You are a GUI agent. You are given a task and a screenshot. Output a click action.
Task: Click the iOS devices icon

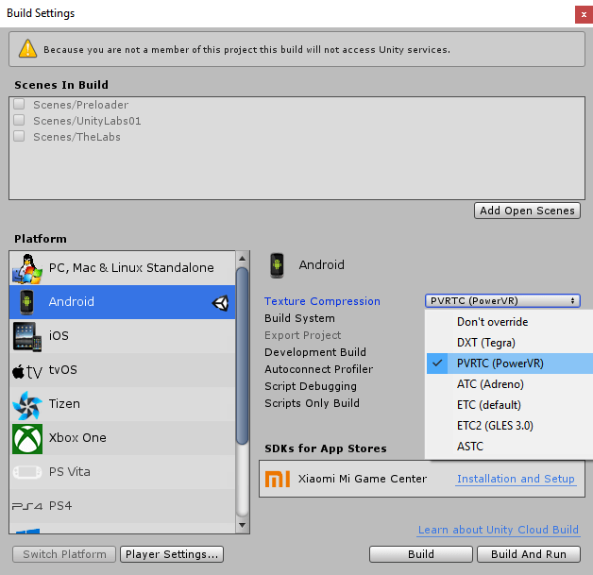click(26, 336)
